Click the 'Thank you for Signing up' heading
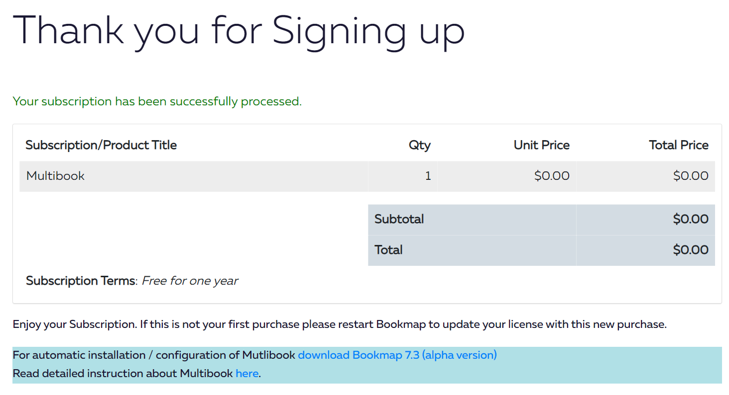Viewport: 729px width, 395px height. point(239,31)
